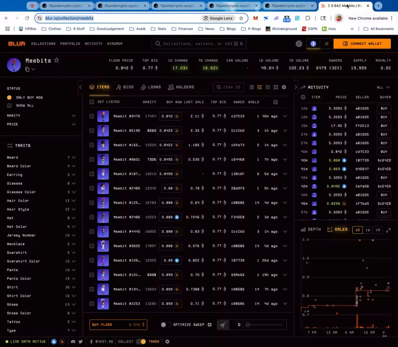Expand the chart to fullscreen
Viewport: 398px width, 347px height.
[x=388, y=230]
